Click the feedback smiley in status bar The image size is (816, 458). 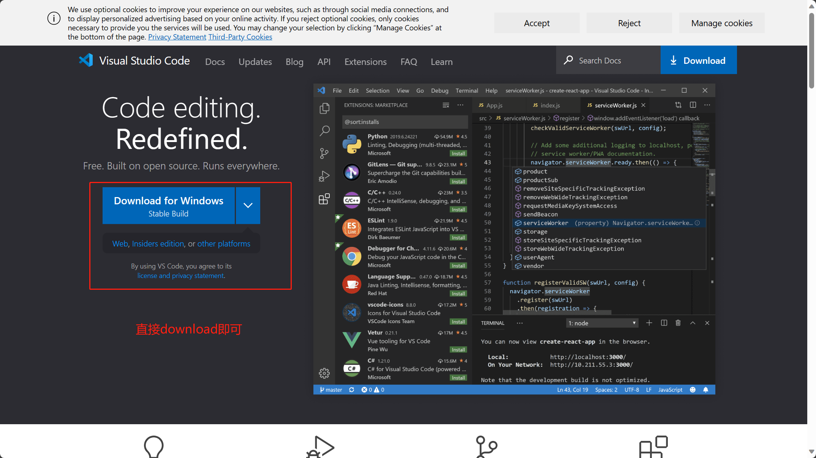pyautogui.click(x=693, y=390)
